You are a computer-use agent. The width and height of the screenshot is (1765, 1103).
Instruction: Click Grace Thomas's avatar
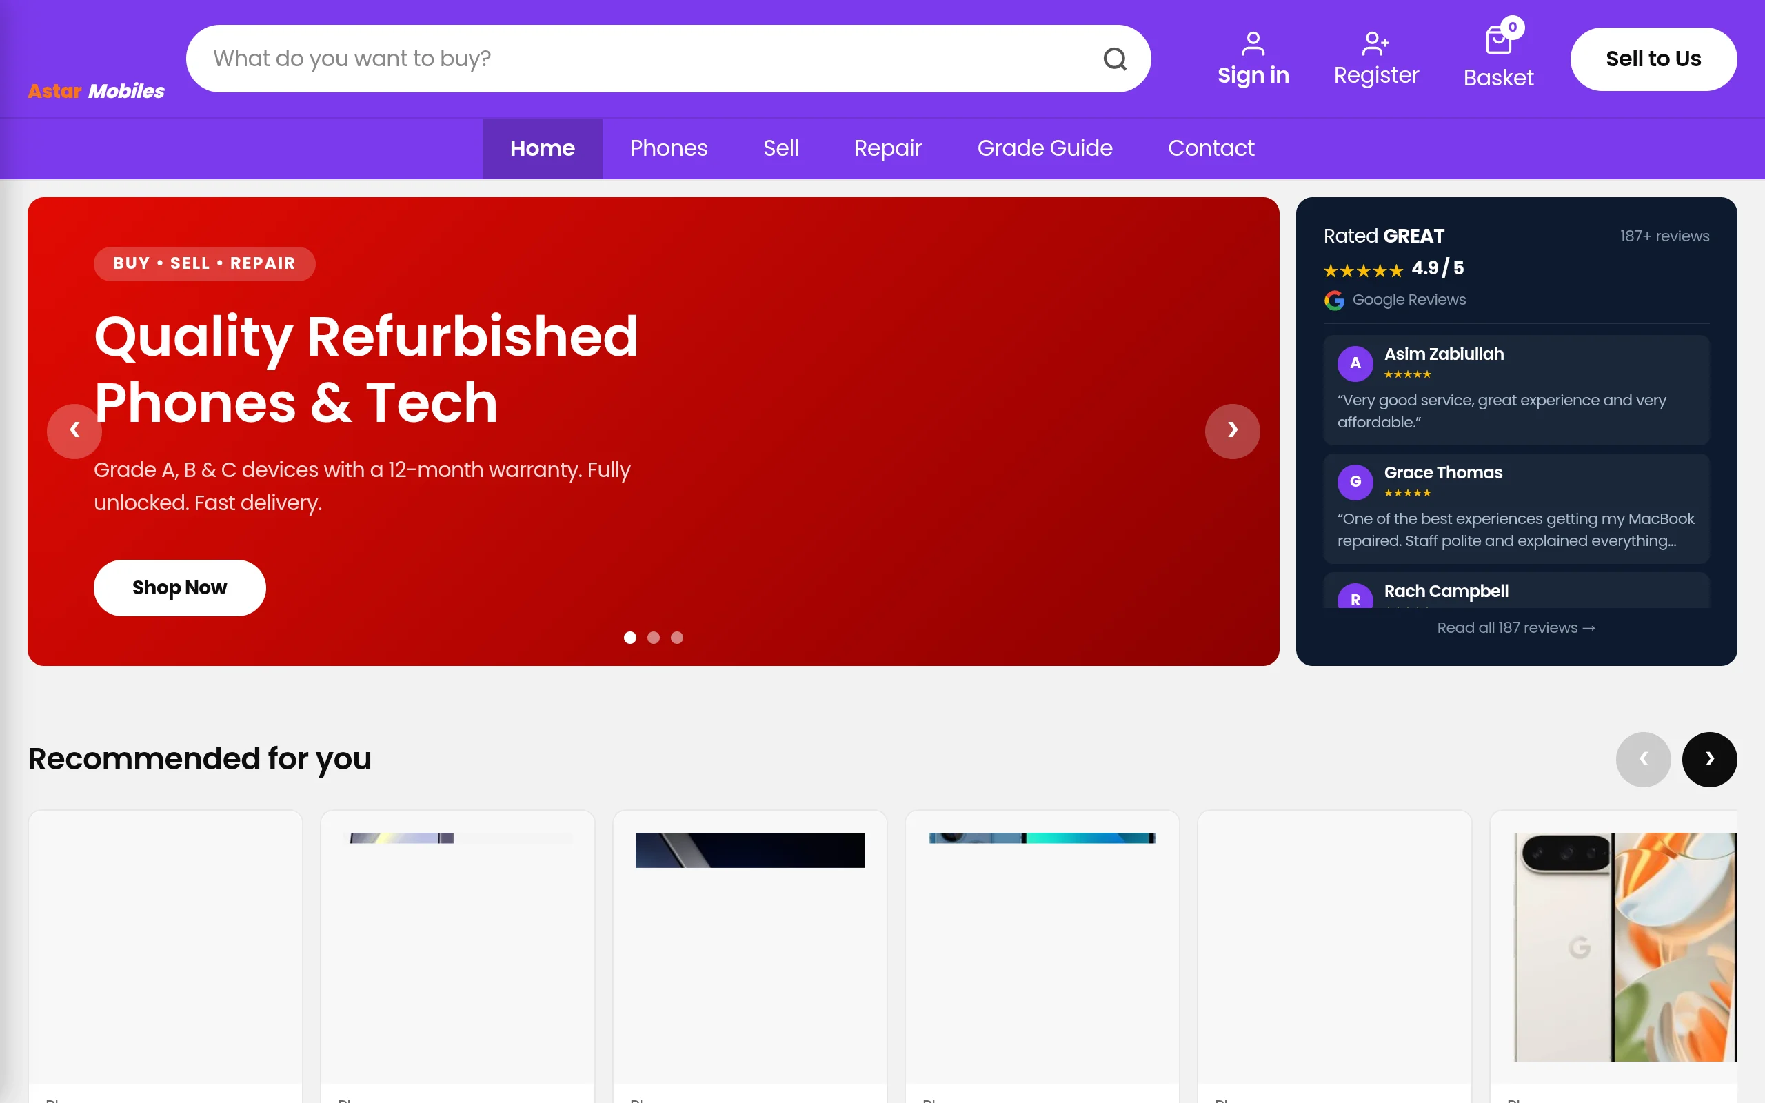coord(1355,481)
